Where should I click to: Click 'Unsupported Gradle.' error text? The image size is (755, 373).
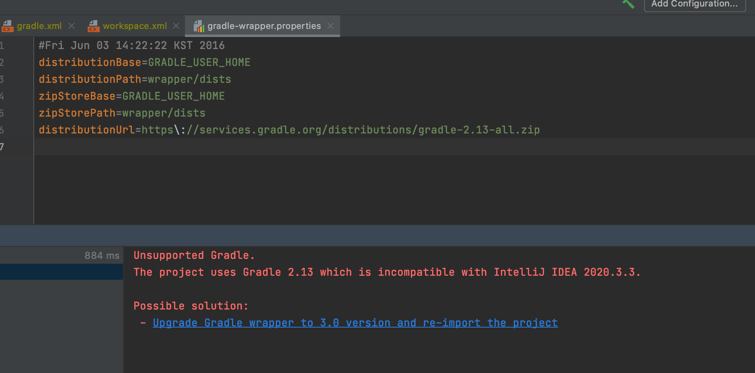(194, 255)
